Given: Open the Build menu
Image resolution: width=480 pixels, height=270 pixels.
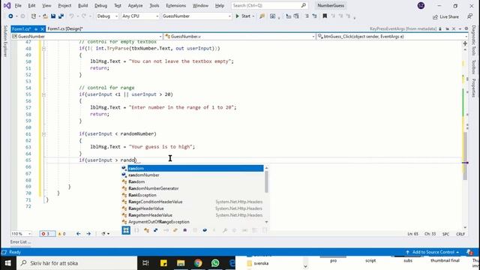Looking at the screenshot, I should (x=83, y=5).
